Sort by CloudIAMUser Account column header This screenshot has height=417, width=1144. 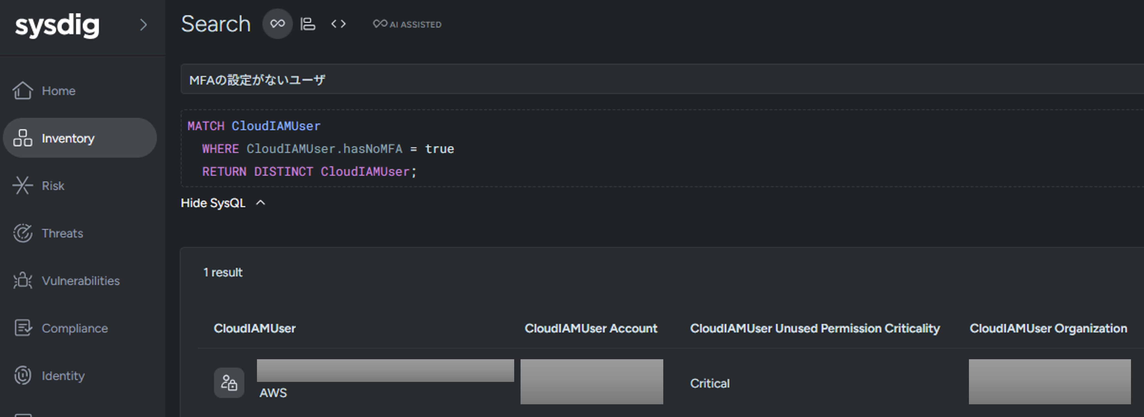[591, 328]
